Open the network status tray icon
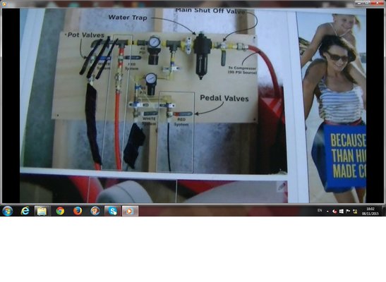386x282 pixels. coord(355,211)
